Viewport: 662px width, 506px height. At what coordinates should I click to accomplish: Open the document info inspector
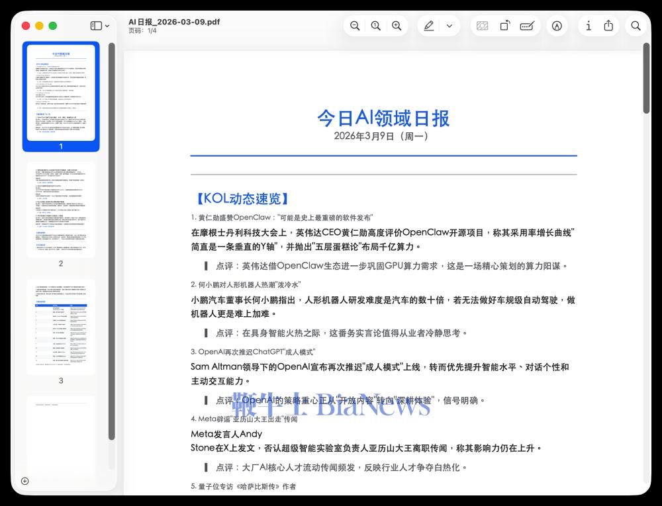pos(589,26)
